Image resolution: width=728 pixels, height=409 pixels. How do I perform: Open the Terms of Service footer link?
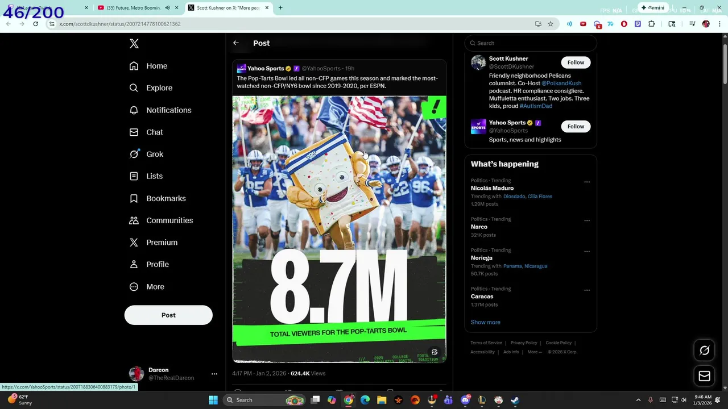point(486,343)
